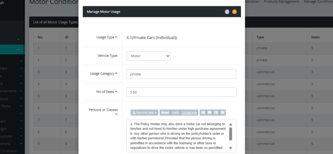
Task: Click the scroll-up arrow in the text editor
Action: [x=231, y=124]
